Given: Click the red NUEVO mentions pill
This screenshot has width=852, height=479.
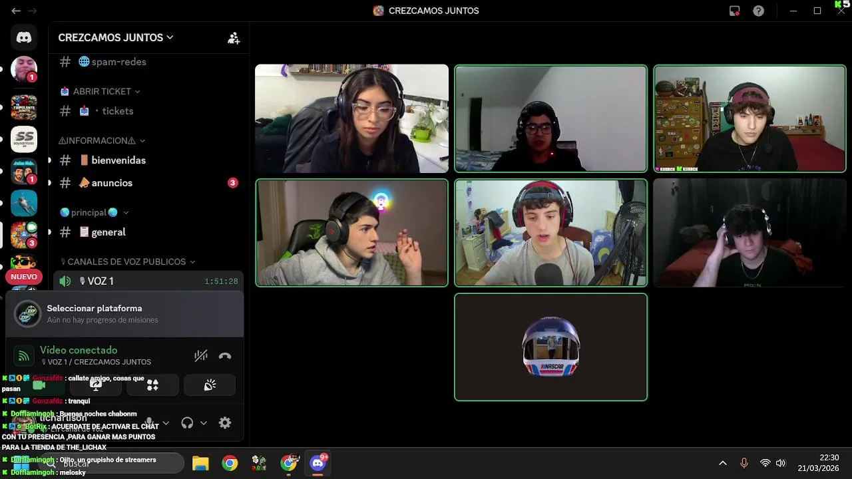Looking at the screenshot, I should pyautogui.click(x=24, y=277).
